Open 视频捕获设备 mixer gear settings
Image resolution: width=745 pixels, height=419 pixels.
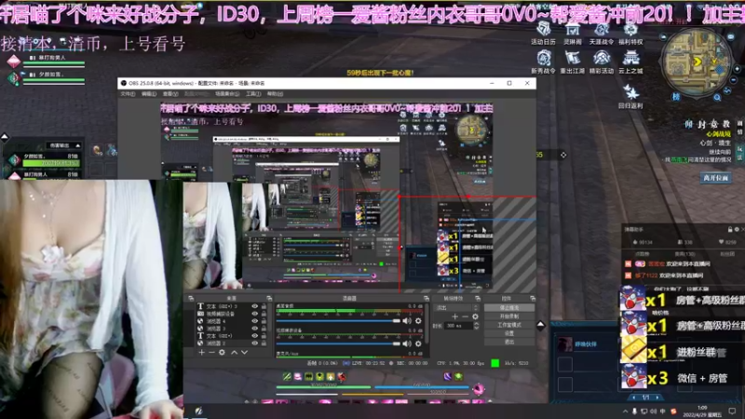pyautogui.click(x=418, y=344)
